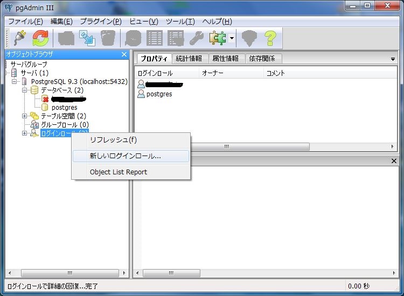This screenshot has width=404, height=296.
Task: Click the connect plug icon in toolbar
Action: pos(20,38)
